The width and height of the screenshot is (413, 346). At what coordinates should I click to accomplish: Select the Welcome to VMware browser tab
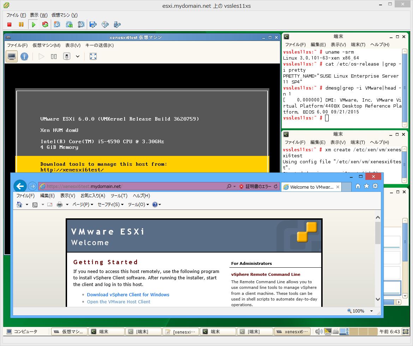(311, 187)
